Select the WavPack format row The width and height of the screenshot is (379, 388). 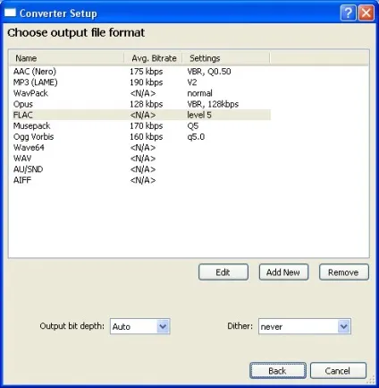click(x=141, y=93)
